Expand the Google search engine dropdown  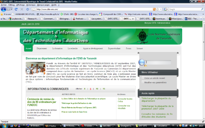167,9
